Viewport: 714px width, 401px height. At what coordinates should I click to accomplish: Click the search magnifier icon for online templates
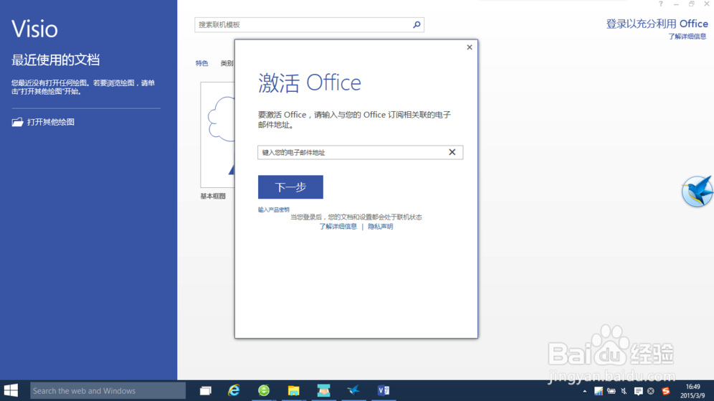point(416,24)
